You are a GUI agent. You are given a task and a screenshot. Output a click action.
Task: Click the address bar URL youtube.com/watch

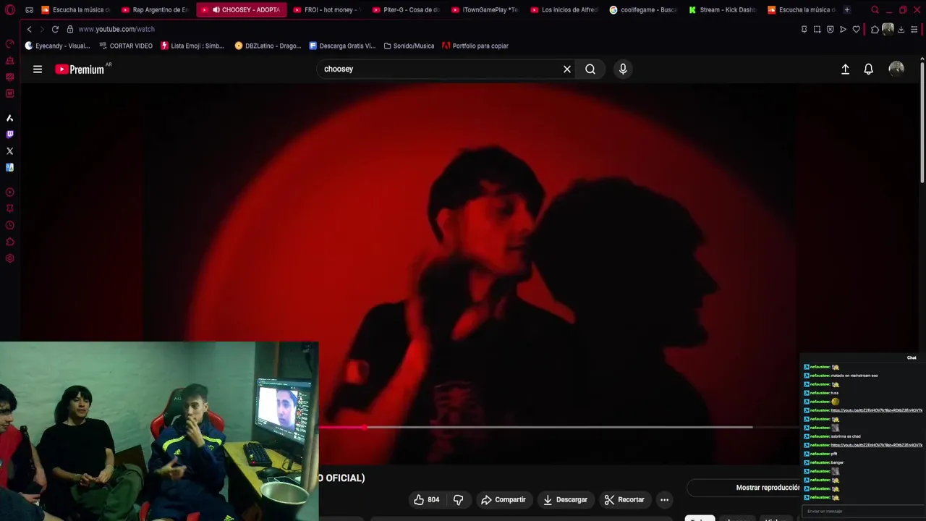(x=116, y=29)
